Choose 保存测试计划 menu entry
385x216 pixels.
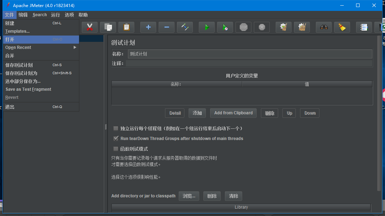pos(41,65)
